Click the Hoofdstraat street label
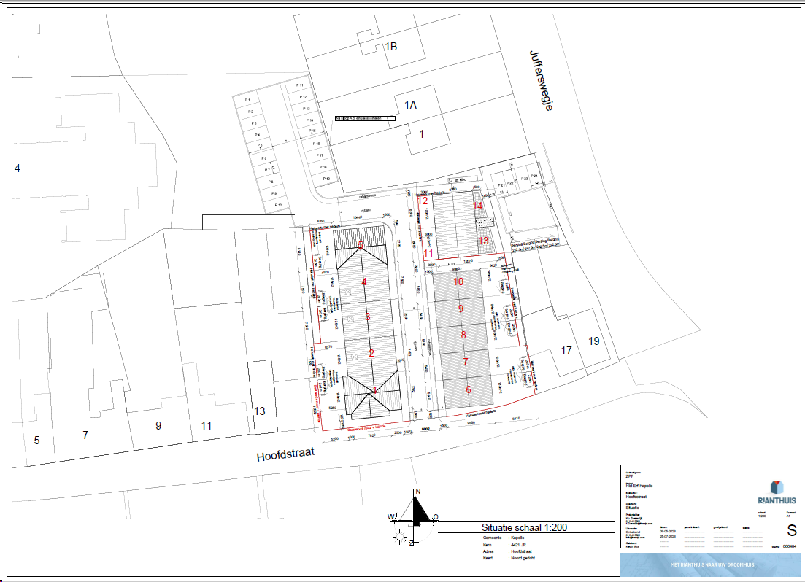The image size is (805, 582). tap(285, 455)
